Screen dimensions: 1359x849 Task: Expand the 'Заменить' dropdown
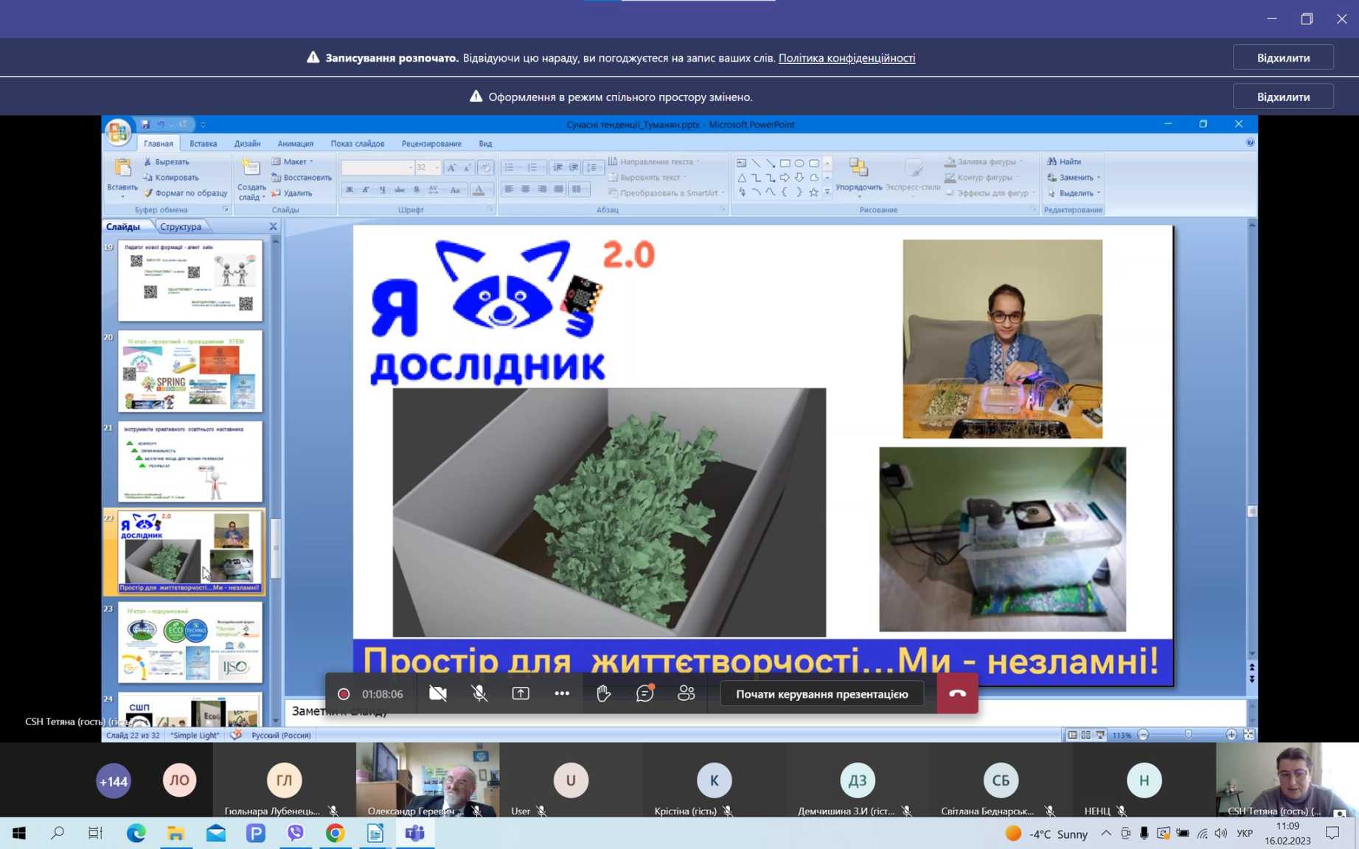[x=1099, y=178]
